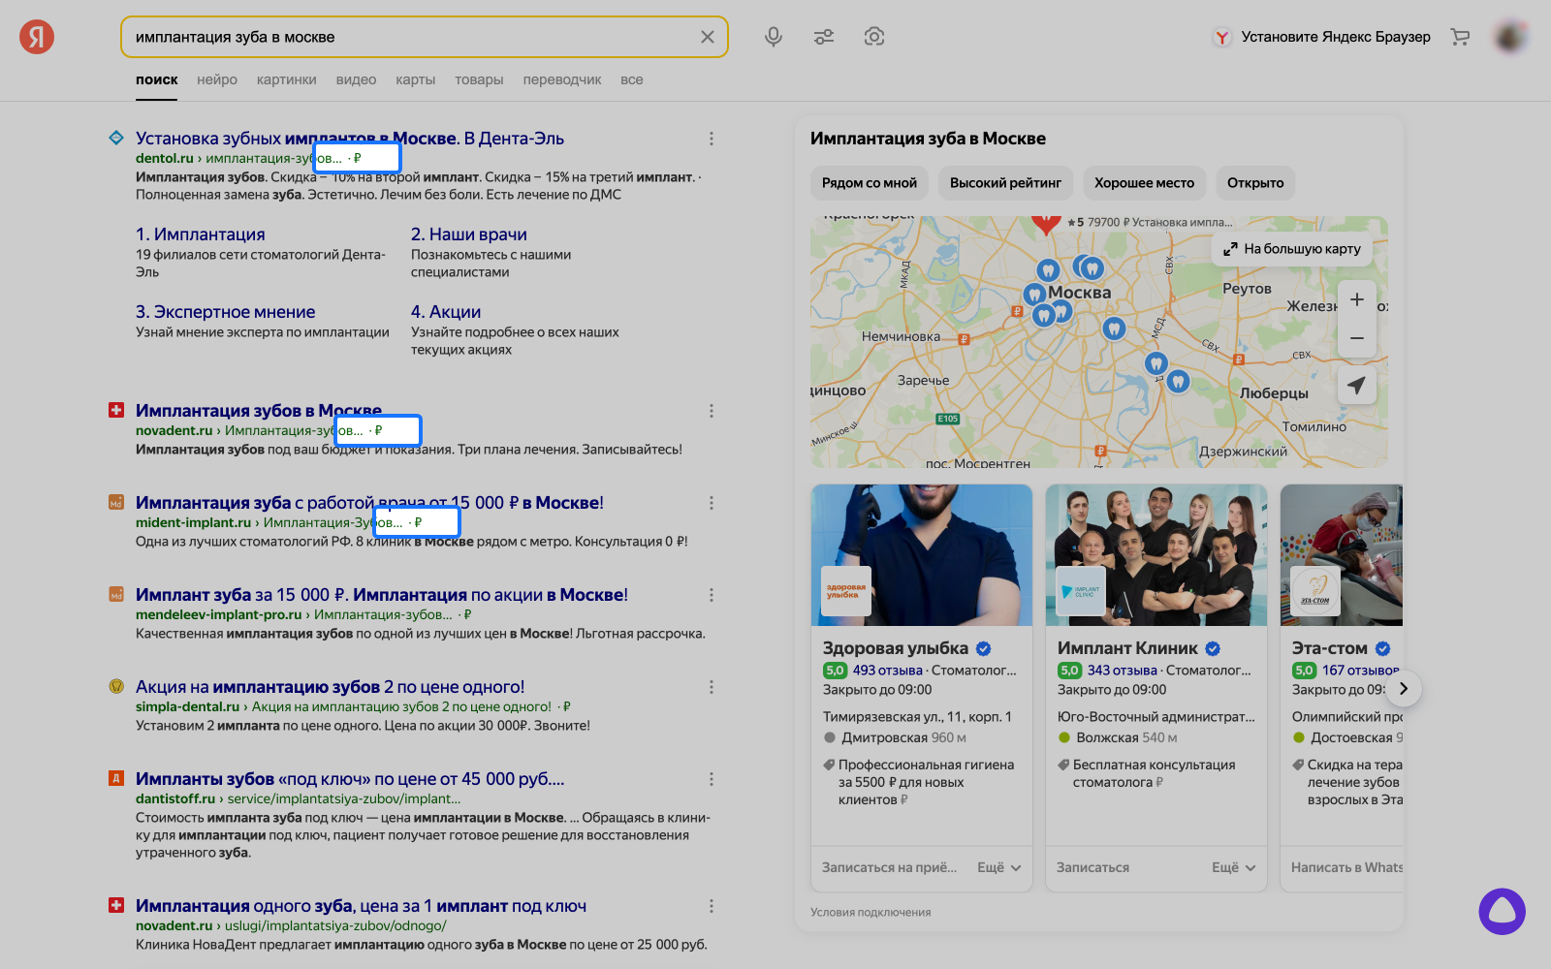Open 'Акция на имплантацию зубов' result link
Screen dimensions: 1551x969
click(x=330, y=687)
